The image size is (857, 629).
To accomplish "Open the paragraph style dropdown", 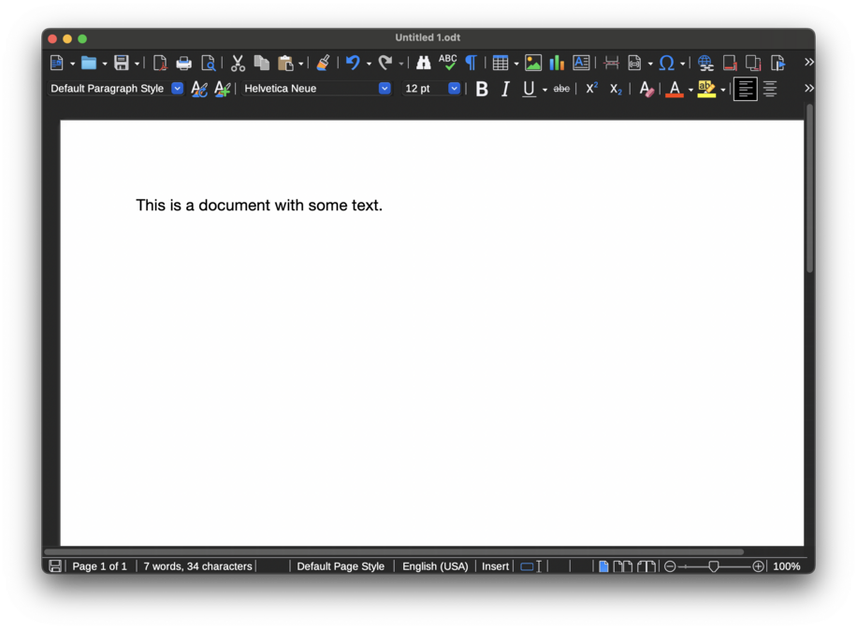I will click(x=177, y=88).
